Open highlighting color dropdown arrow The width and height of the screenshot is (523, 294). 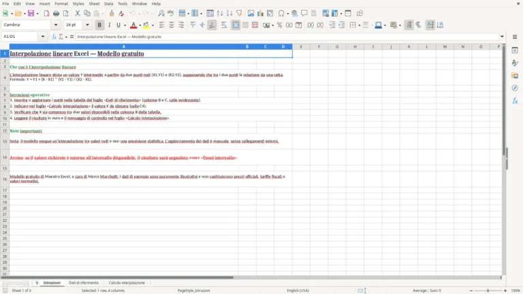tap(153, 25)
